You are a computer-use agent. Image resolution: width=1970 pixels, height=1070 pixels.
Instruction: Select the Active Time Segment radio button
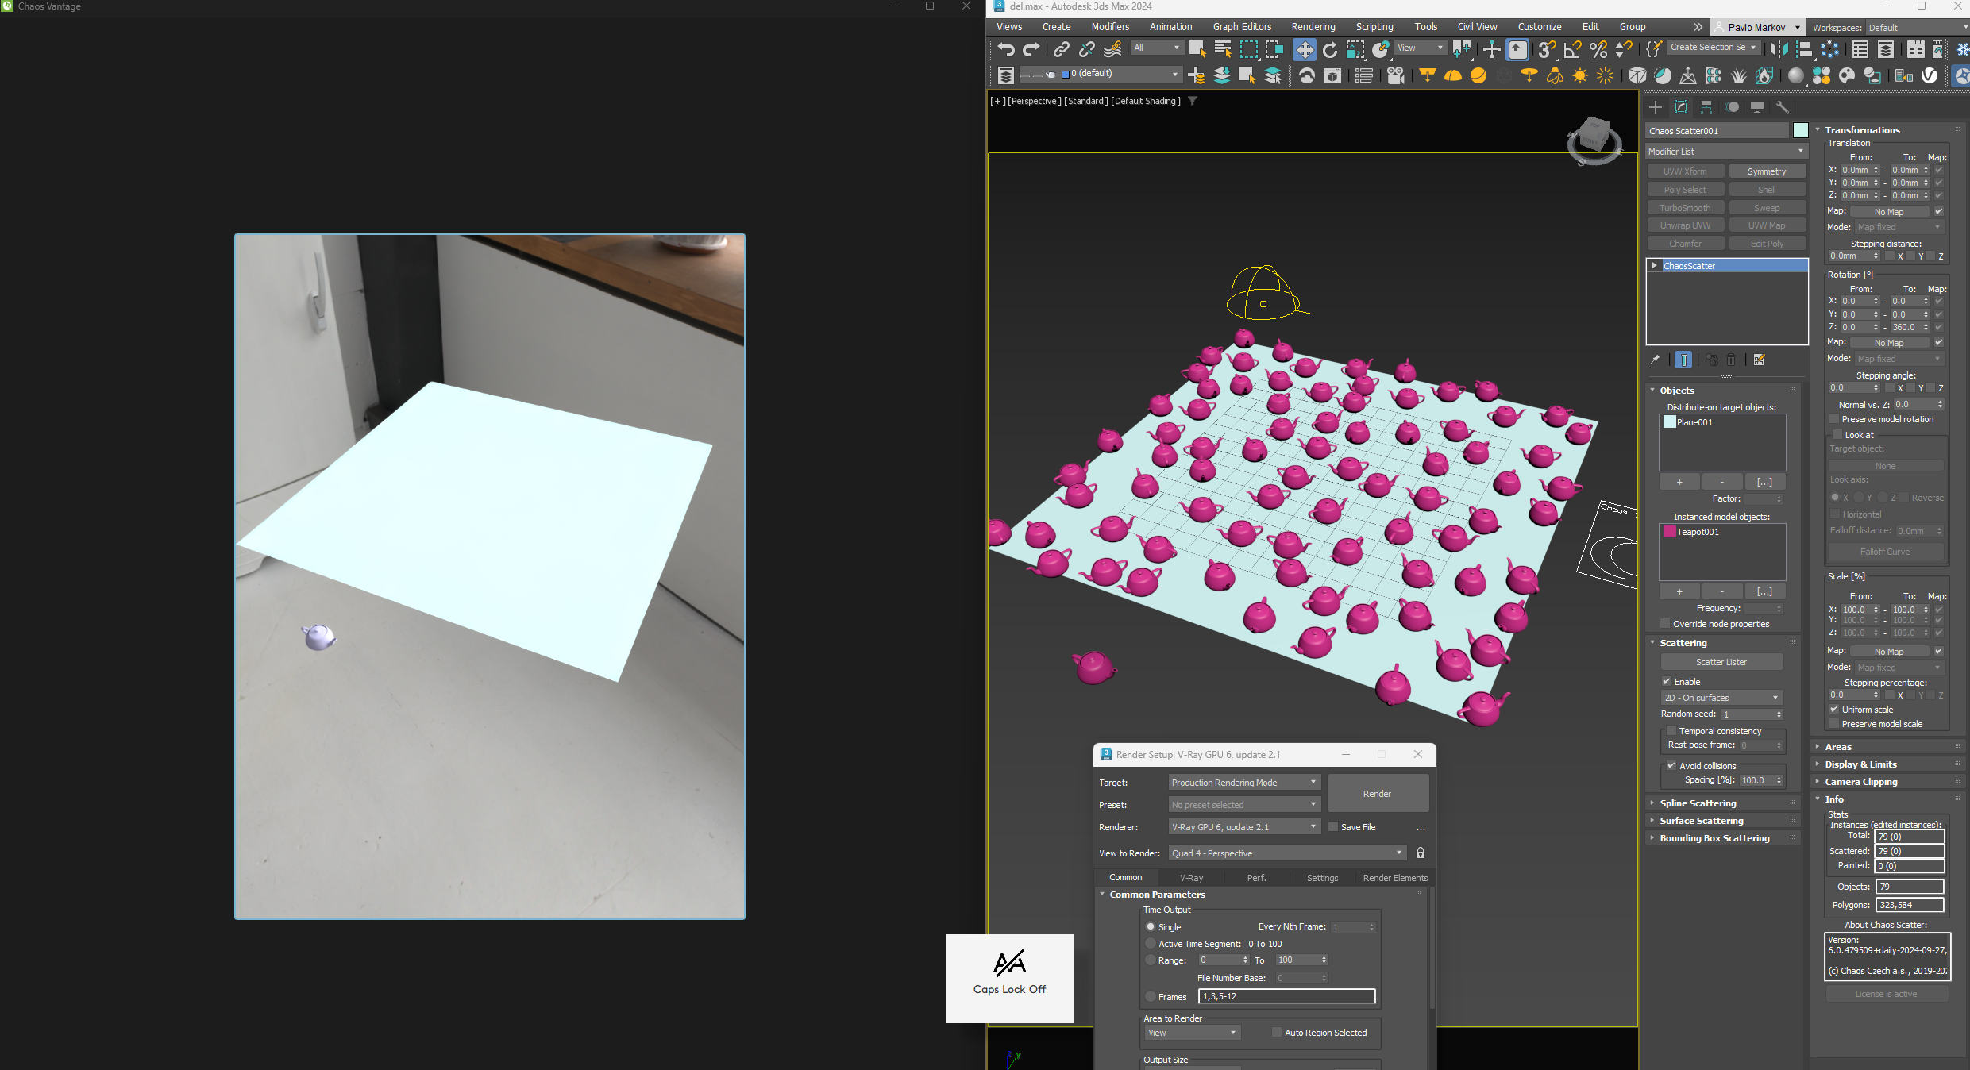click(x=1151, y=944)
